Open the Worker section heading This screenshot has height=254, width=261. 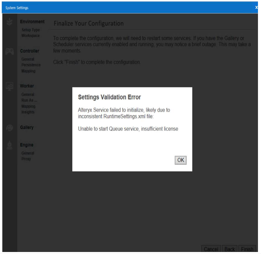[x=27, y=86]
